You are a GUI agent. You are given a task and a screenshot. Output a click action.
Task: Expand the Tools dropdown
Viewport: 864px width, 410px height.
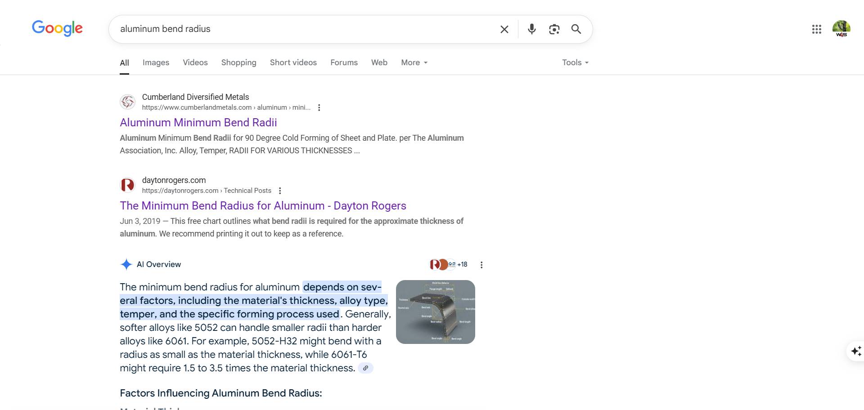575,62
